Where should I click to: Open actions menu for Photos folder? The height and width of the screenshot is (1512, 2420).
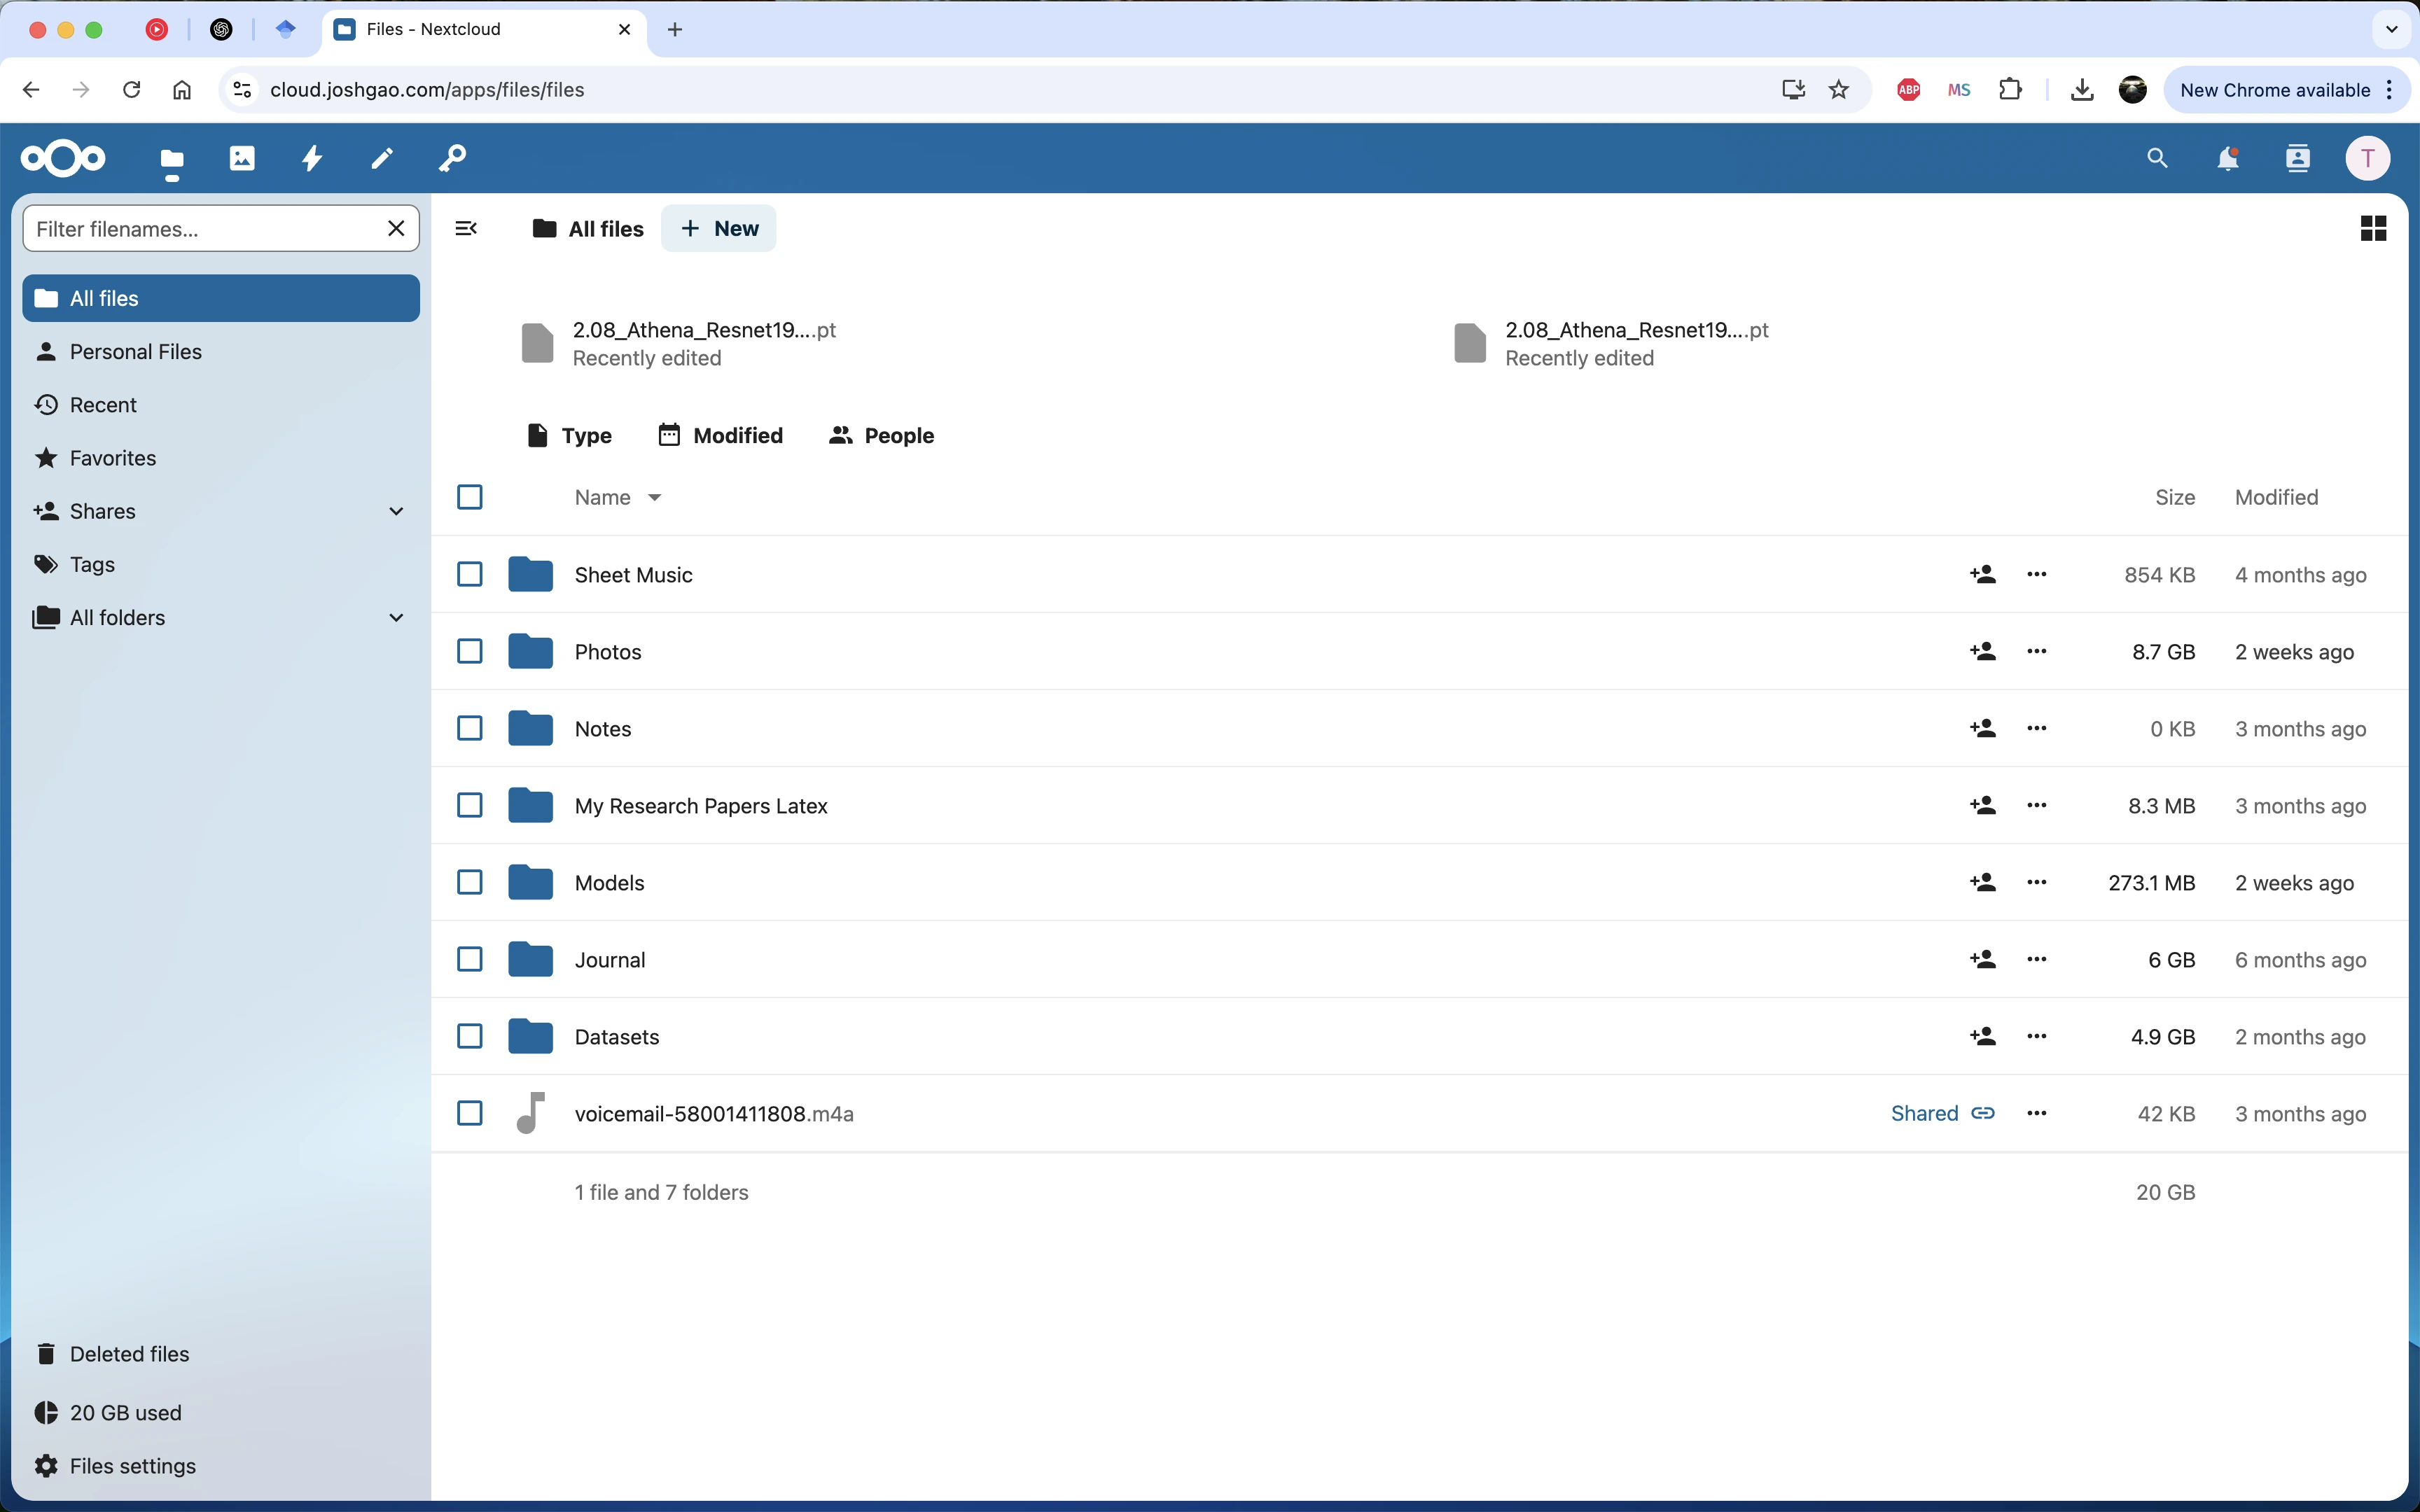tap(2037, 652)
